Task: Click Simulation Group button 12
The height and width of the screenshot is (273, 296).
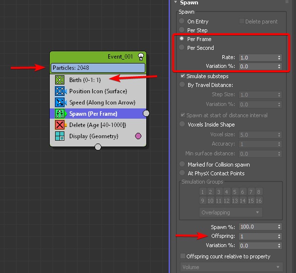Action: coord(227,200)
